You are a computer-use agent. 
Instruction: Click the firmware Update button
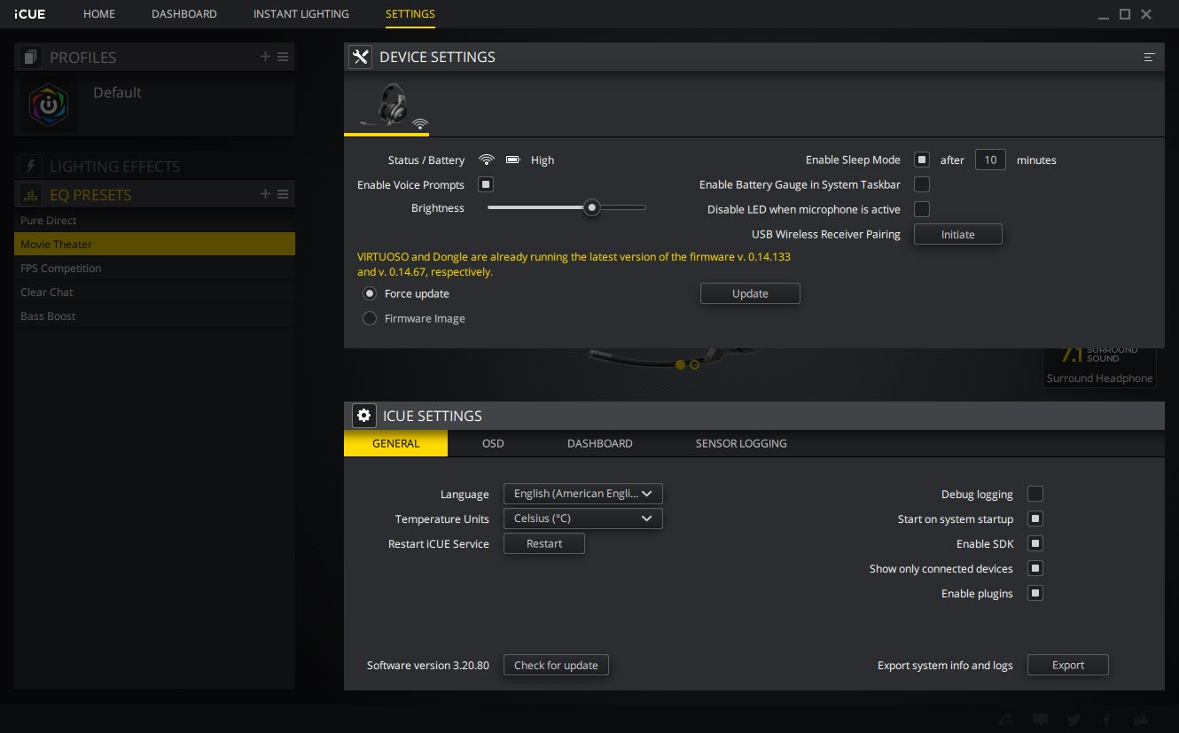pyautogui.click(x=750, y=293)
